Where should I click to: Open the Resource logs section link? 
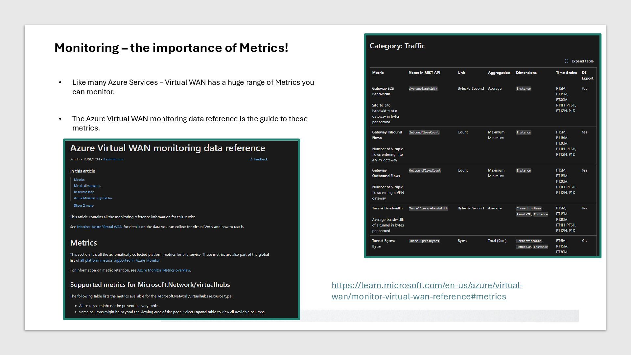(84, 192)
